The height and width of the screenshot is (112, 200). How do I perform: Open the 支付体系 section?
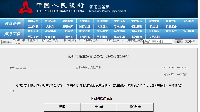189,21
